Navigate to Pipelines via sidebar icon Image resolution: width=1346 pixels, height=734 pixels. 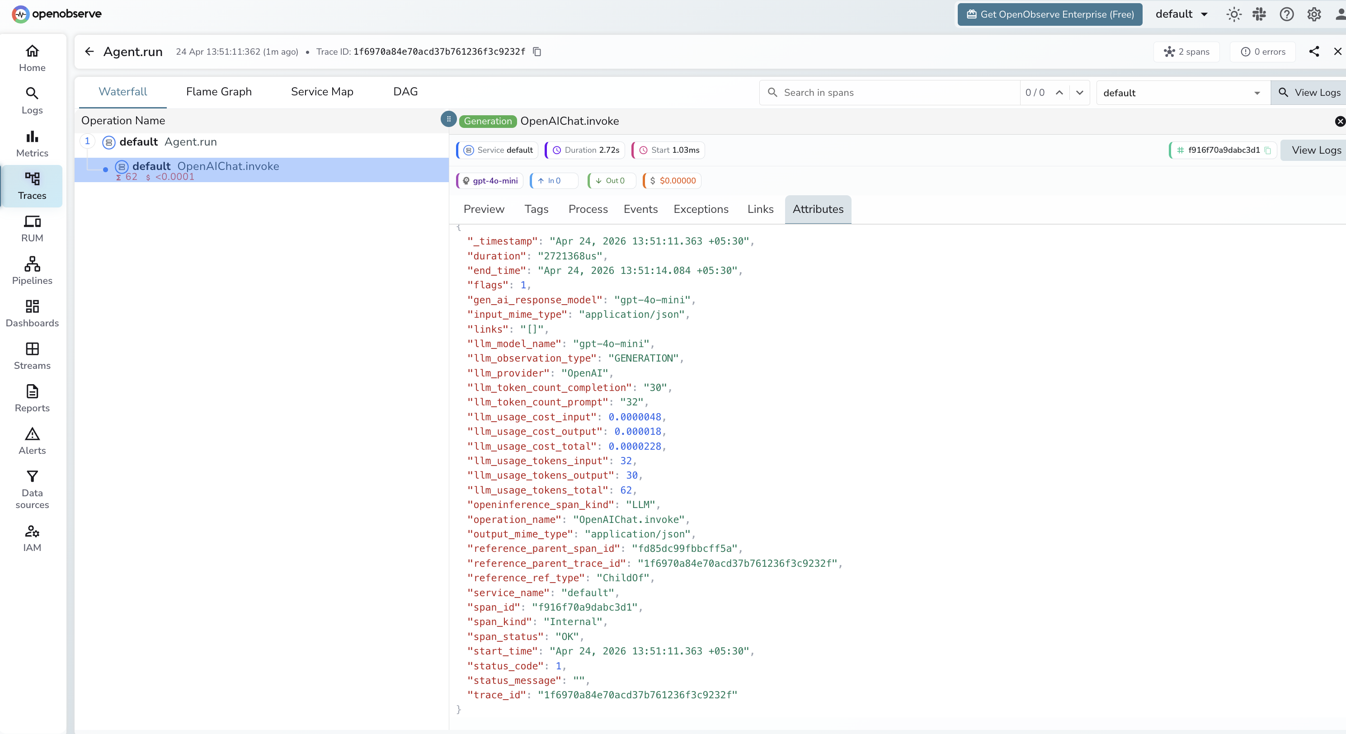pos(32,270)
